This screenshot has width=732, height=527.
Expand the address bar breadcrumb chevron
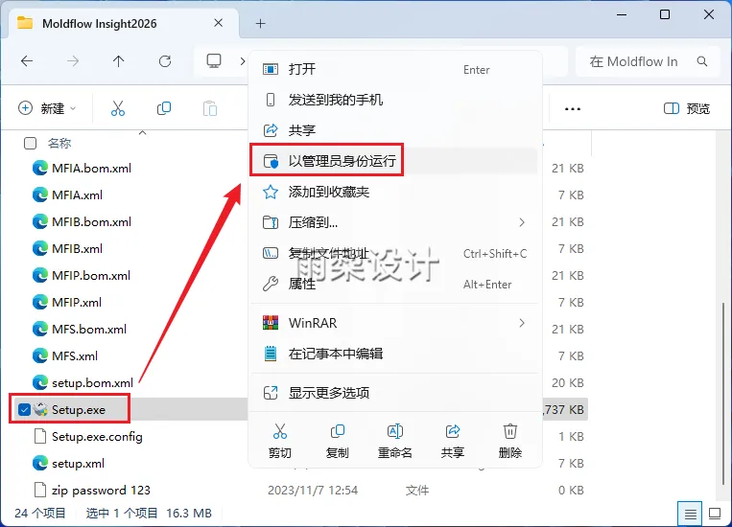pyautogui.click(x=243, y=61)
